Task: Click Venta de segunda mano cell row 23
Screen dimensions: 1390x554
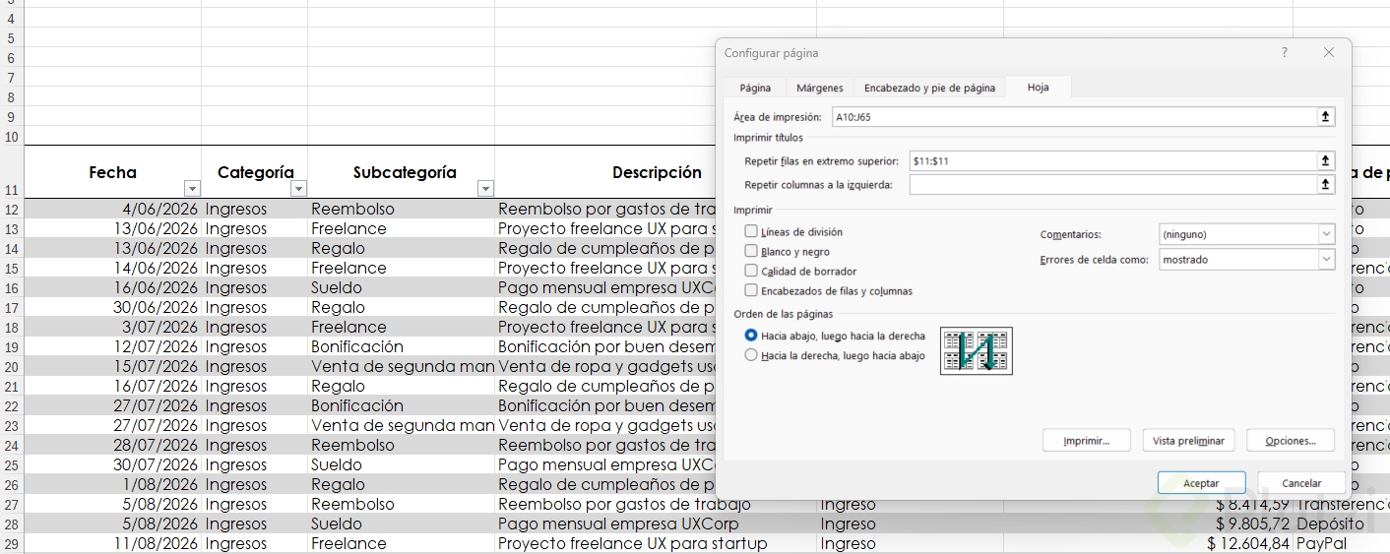Action: tap(402, 425)
